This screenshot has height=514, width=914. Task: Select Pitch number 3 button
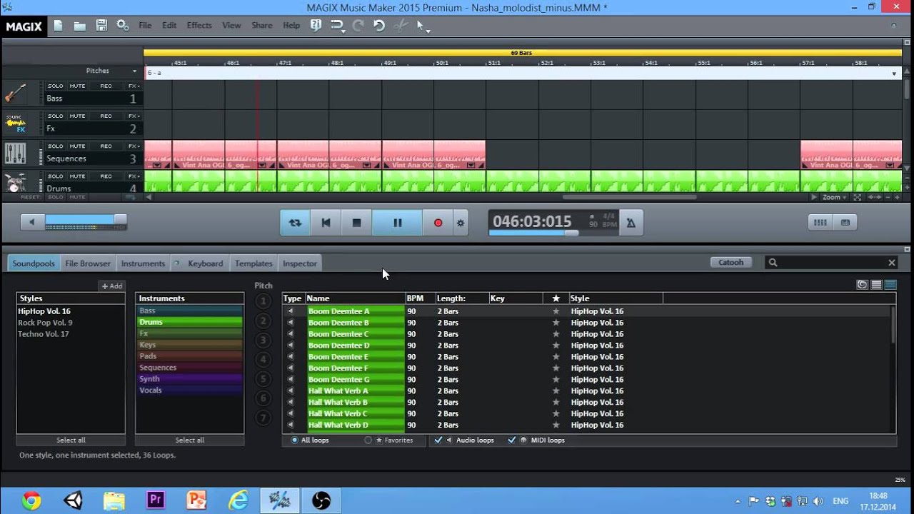263,341
